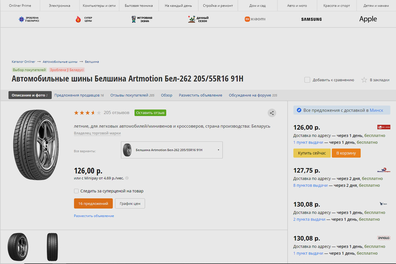Open the Разместить объявление tab
396x264 pixels.
pos(201,95)
